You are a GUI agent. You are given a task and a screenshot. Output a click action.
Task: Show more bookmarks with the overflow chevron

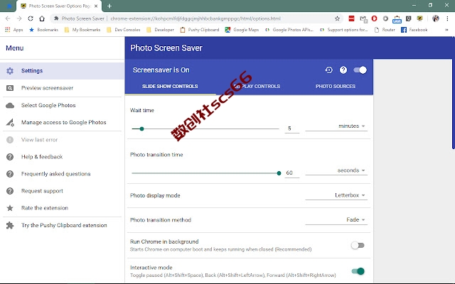pos(446,30)
